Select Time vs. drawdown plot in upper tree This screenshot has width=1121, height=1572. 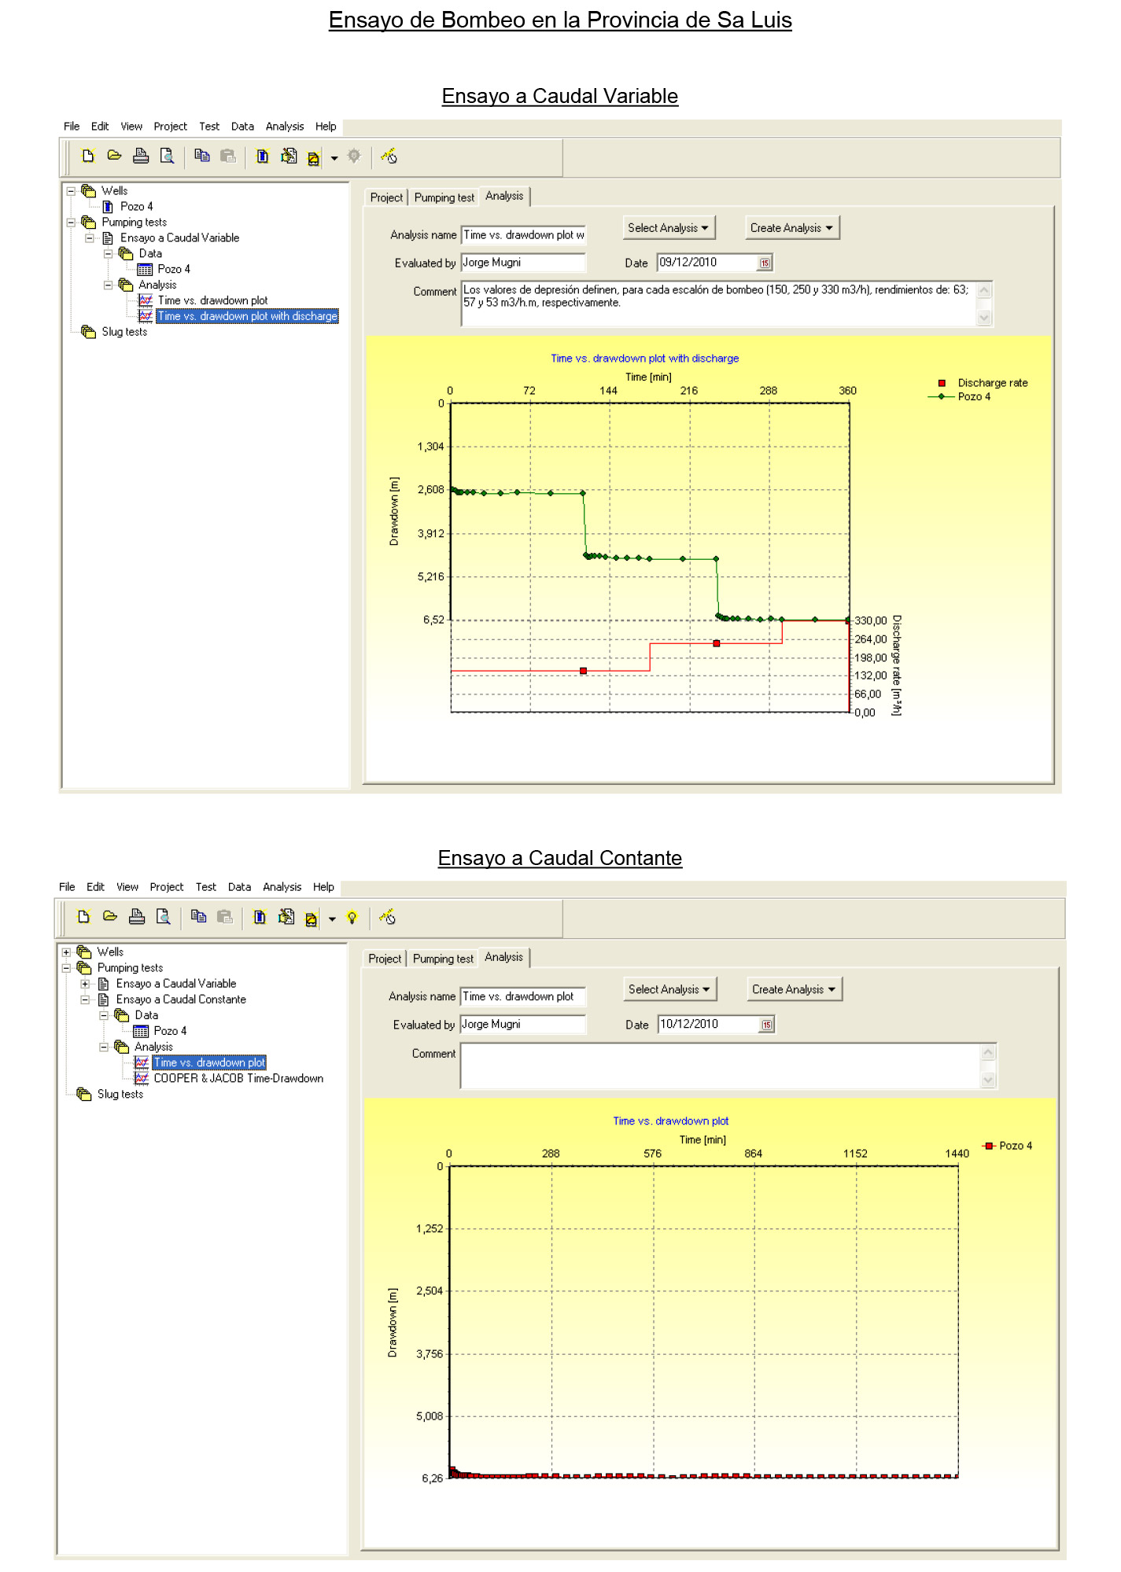(212, 300)
